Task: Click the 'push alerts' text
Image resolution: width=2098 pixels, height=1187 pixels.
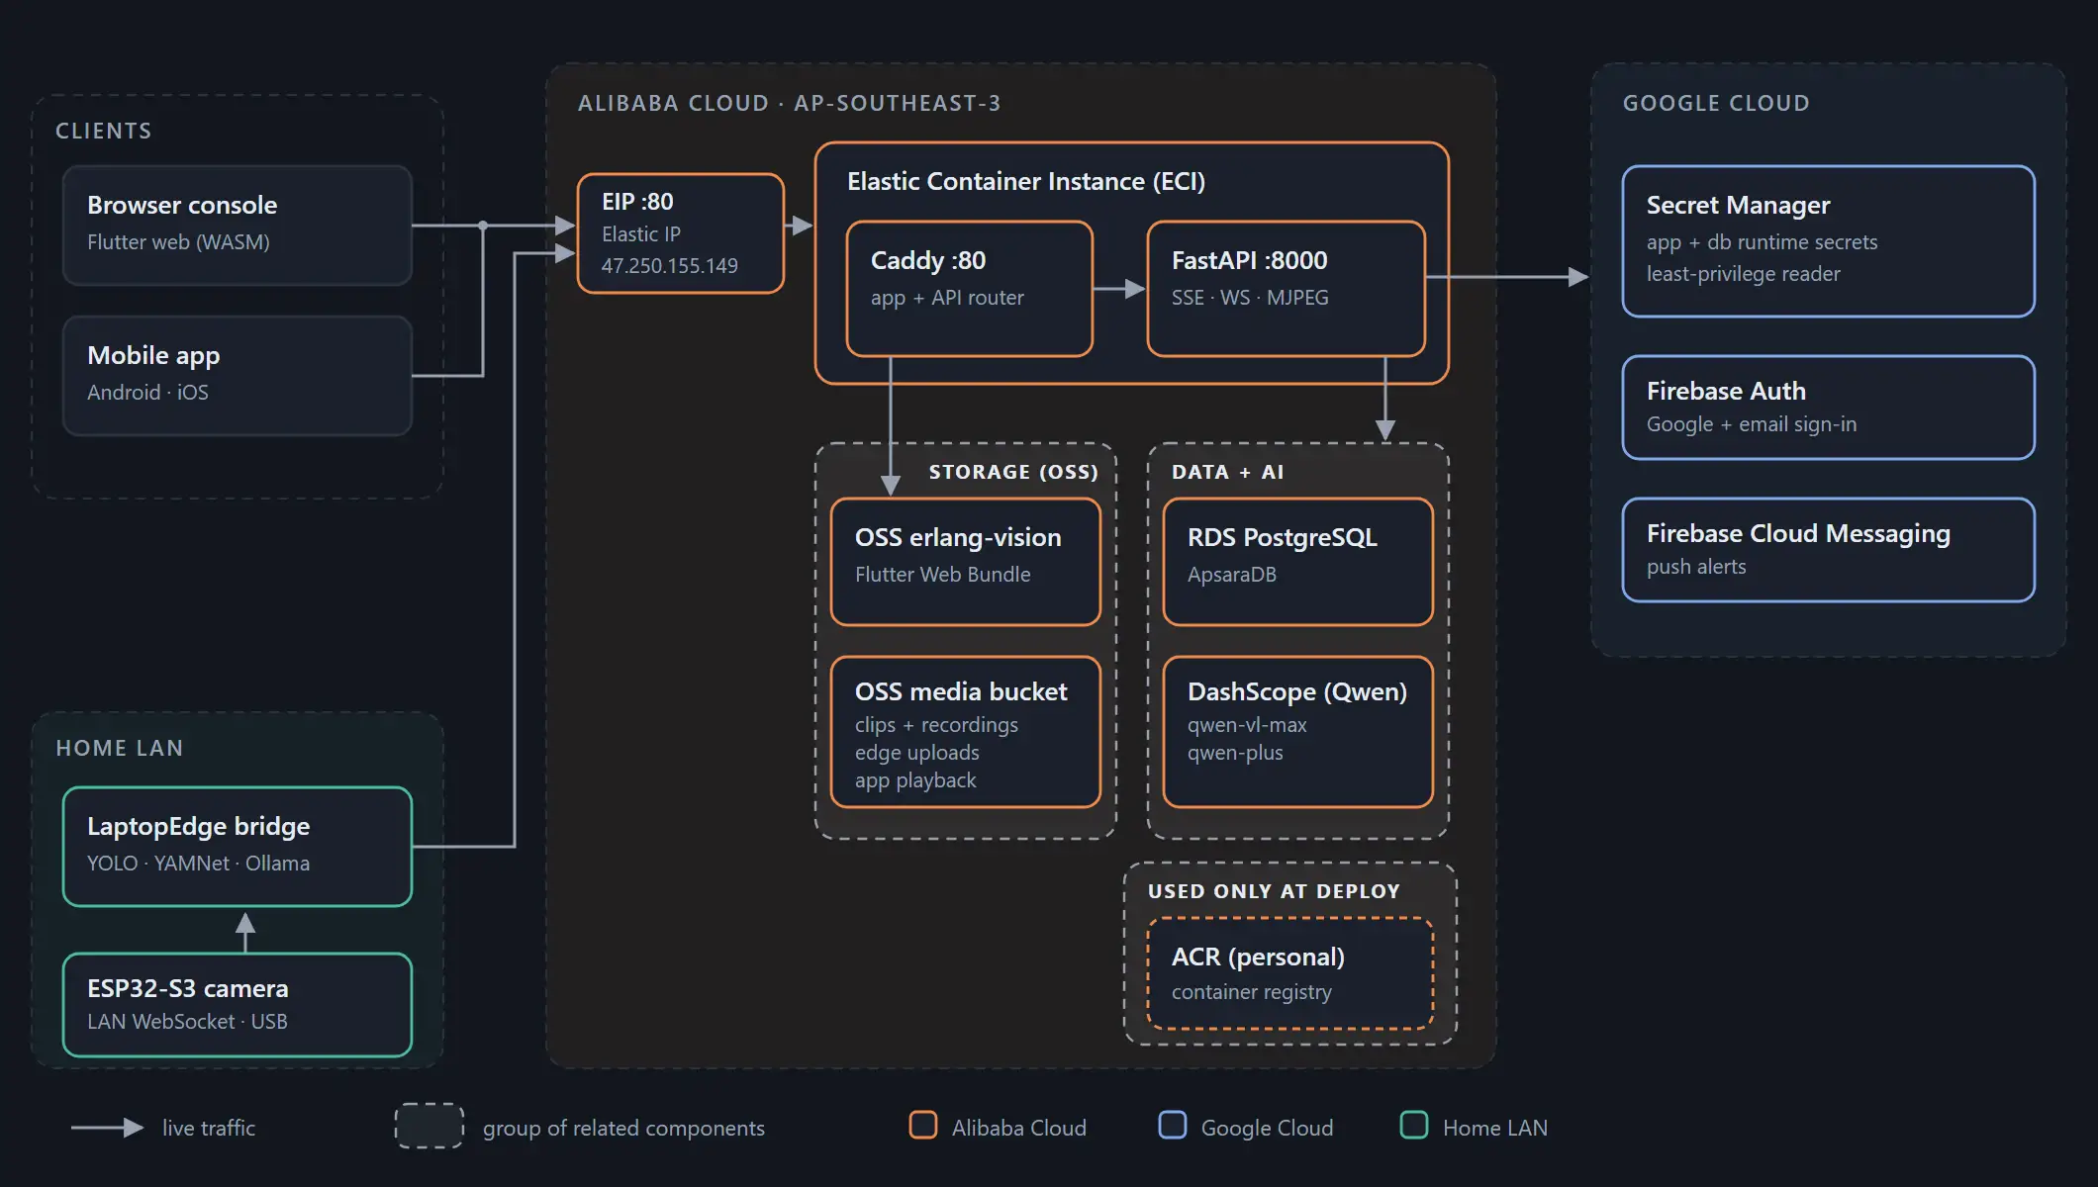Action: 1696,567
